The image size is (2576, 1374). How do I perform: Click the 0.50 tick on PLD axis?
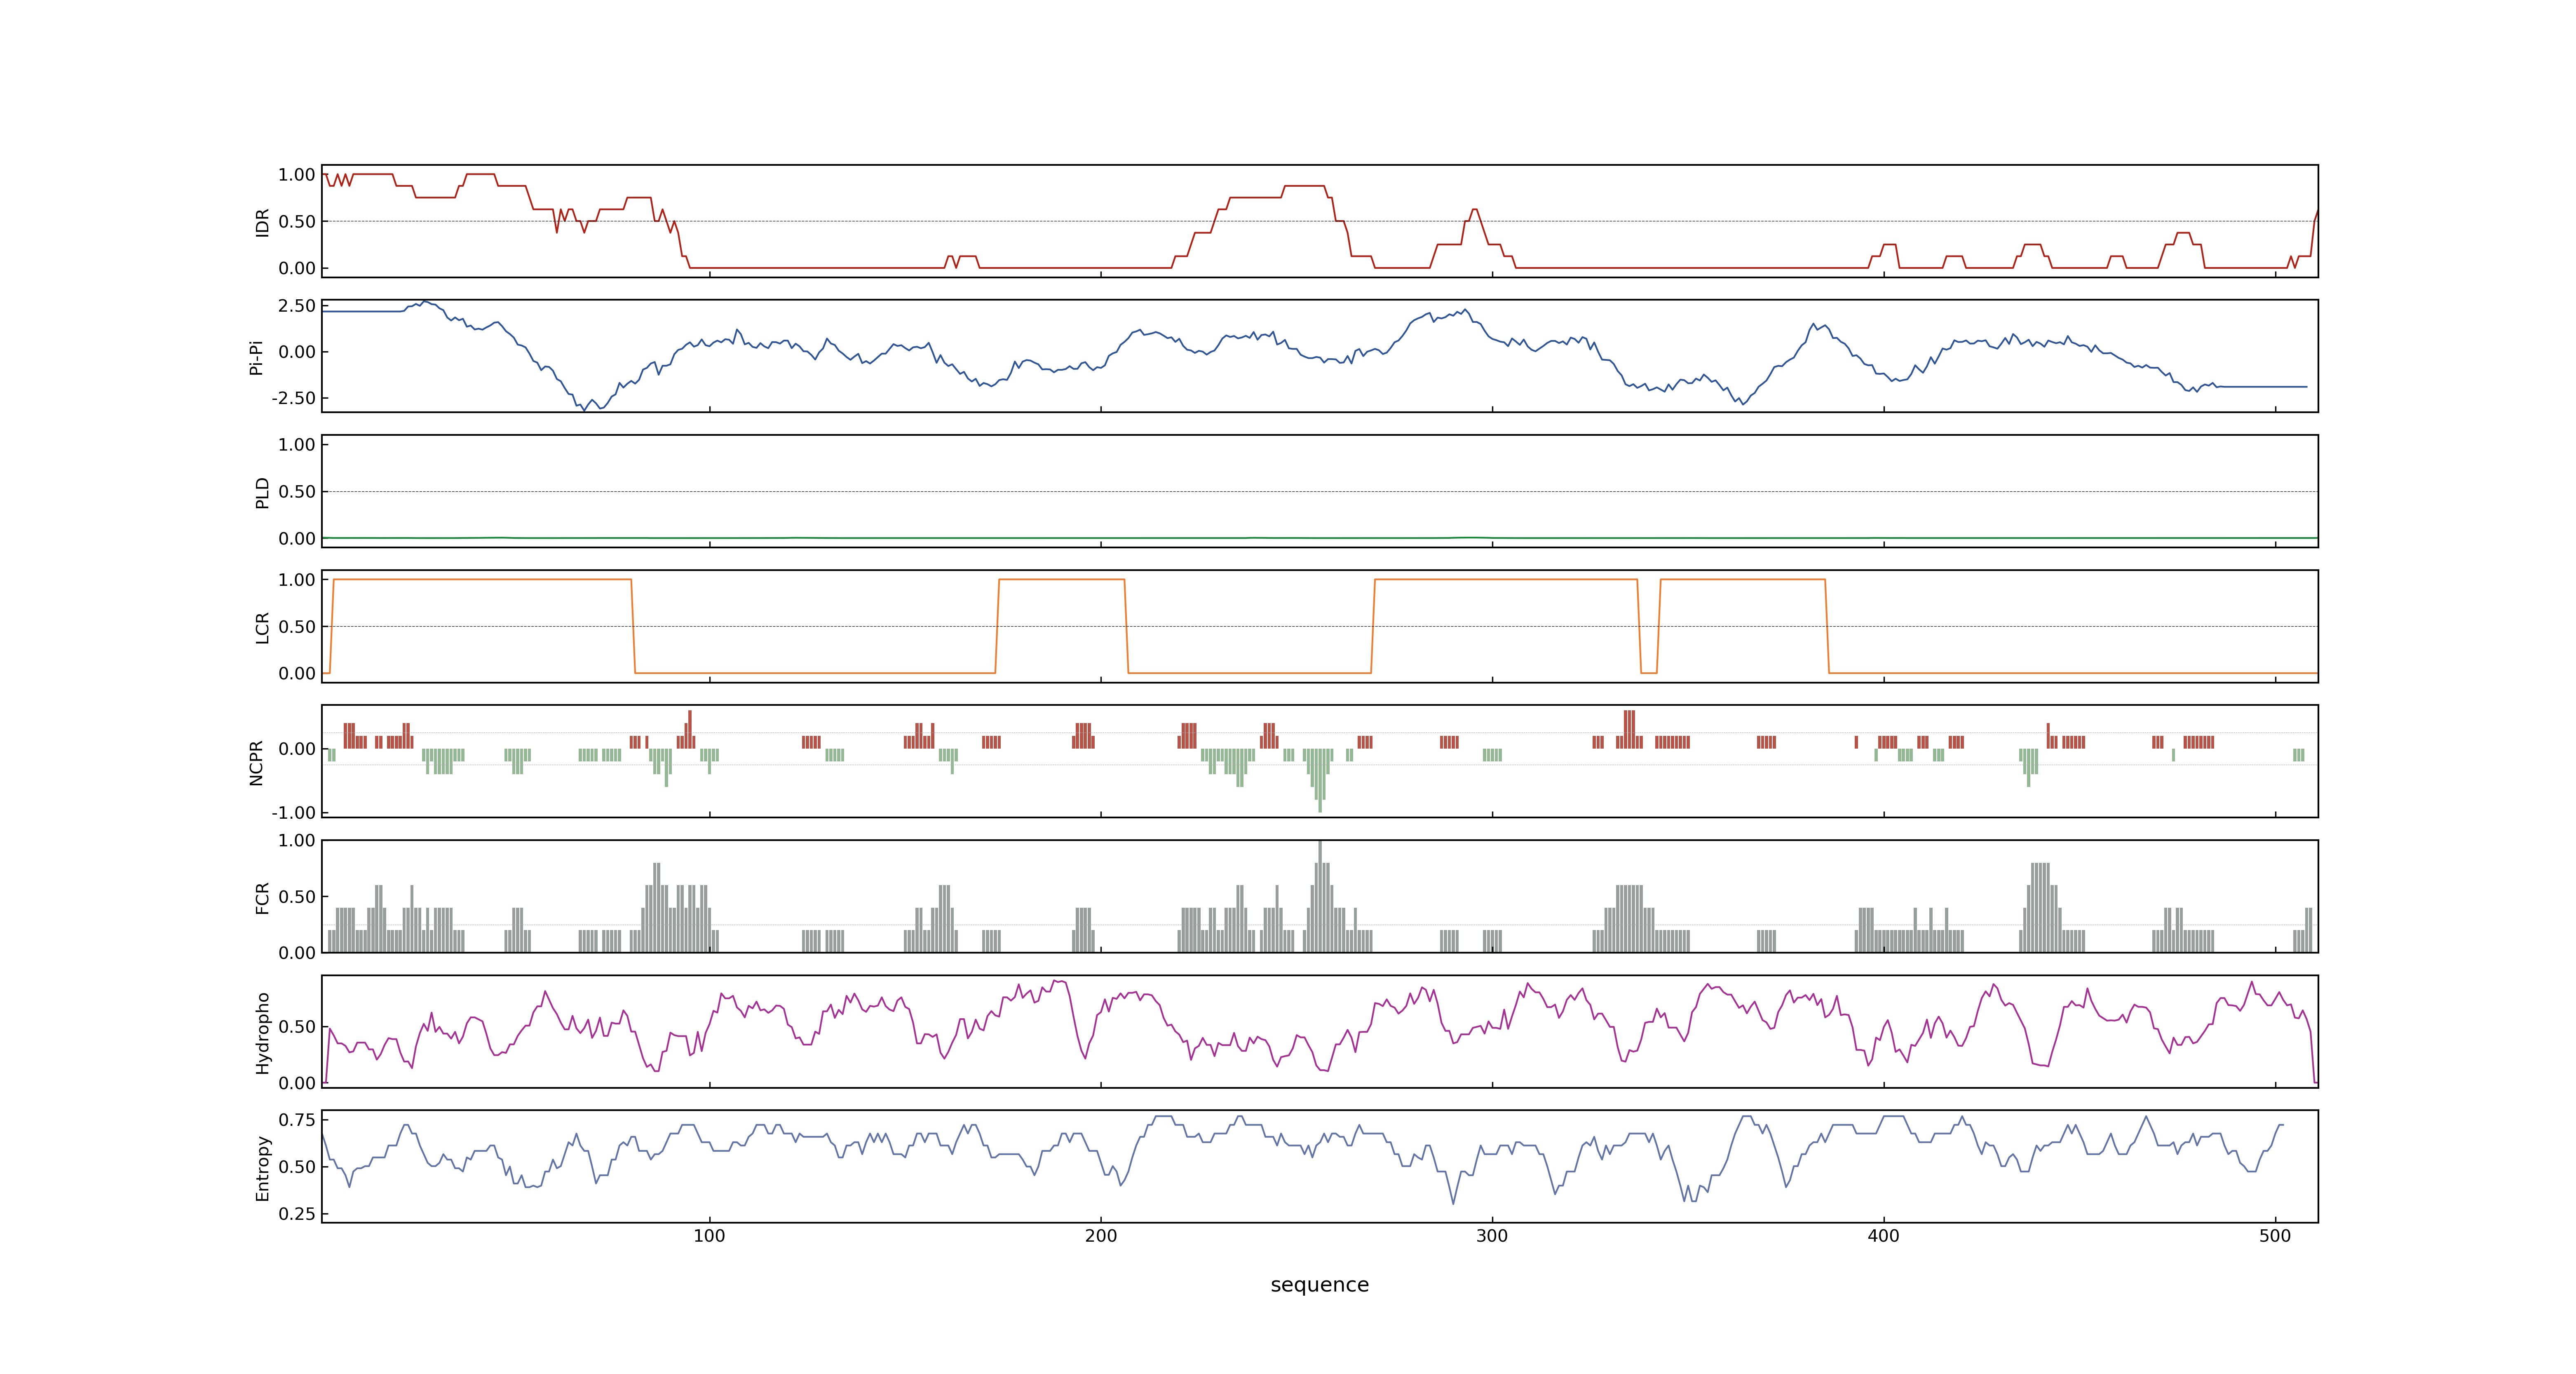(297, 492)
